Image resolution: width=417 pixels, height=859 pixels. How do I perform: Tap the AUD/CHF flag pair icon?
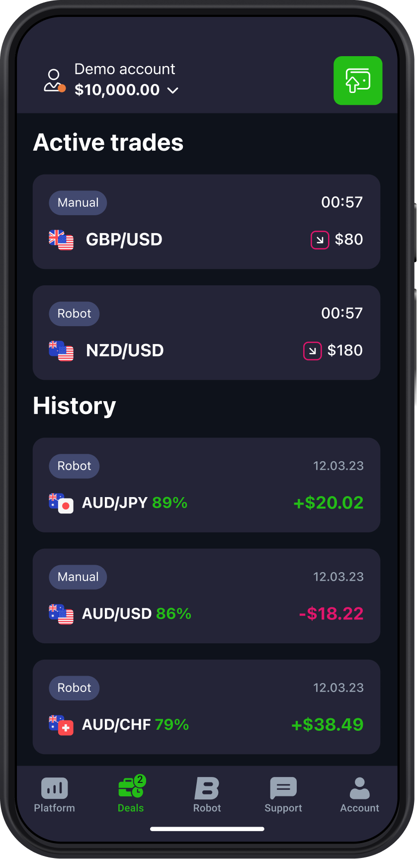[x=61, y=725]
